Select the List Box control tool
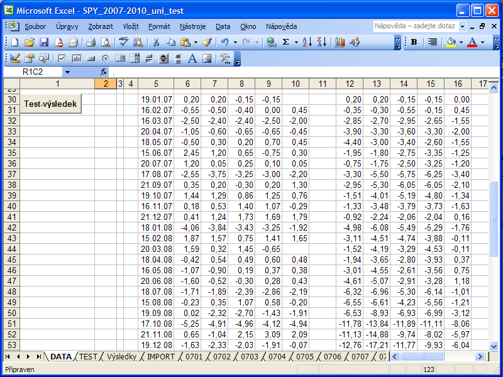The height and width of the screenshot is (377, 503). [x=120, y=58]
